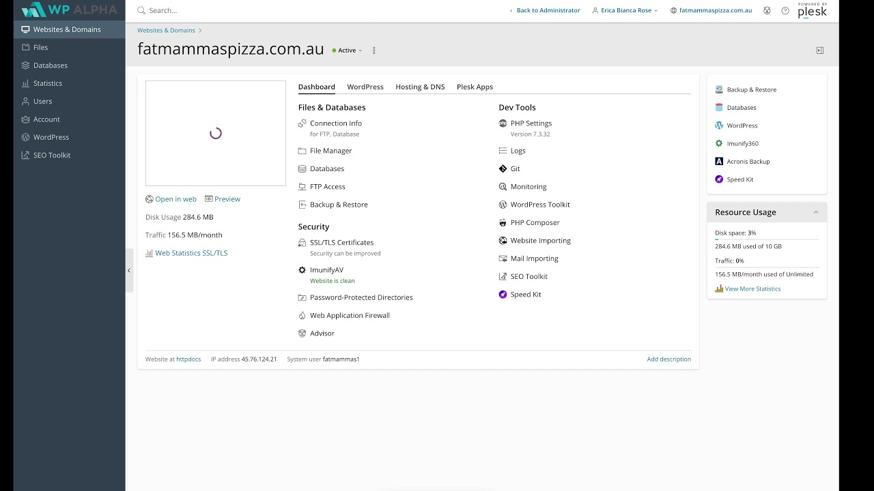874x491 pixels.
Task: Click the Speed Kit rocket icon in Dev Tools
Action: click(503, 295)
